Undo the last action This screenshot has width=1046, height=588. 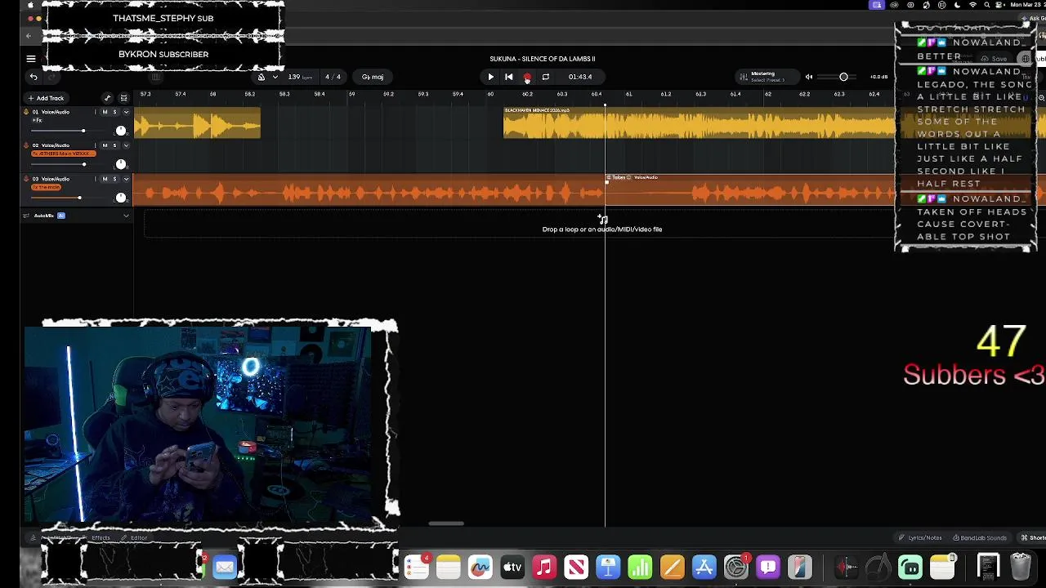click(x=34, y=77)
